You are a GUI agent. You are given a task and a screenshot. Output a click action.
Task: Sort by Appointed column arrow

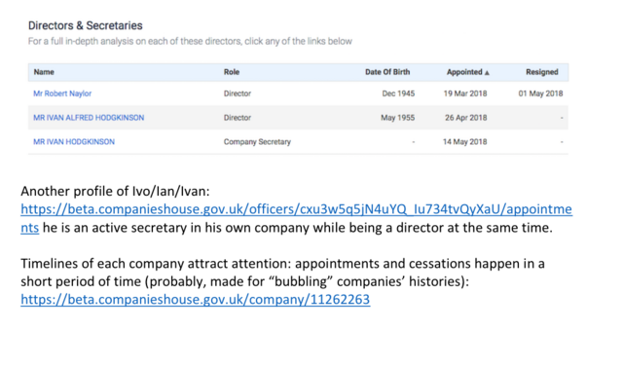(x=487, y=73)
